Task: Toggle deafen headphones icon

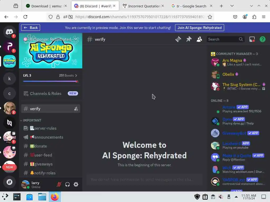Action: 67,184
